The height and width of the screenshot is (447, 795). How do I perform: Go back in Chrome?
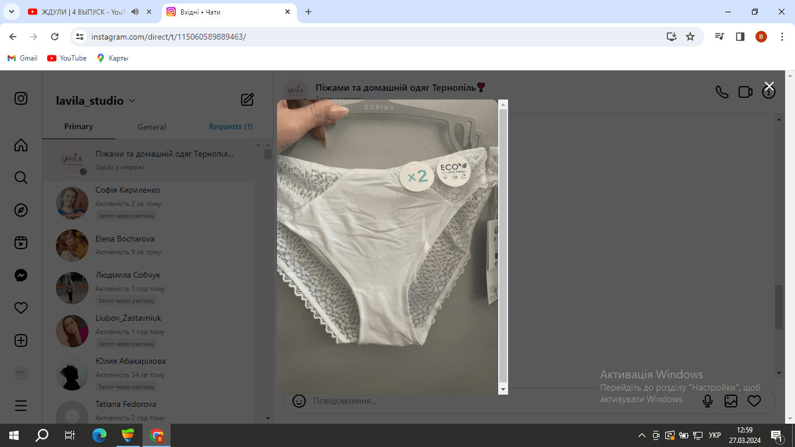tap(13, 37)
